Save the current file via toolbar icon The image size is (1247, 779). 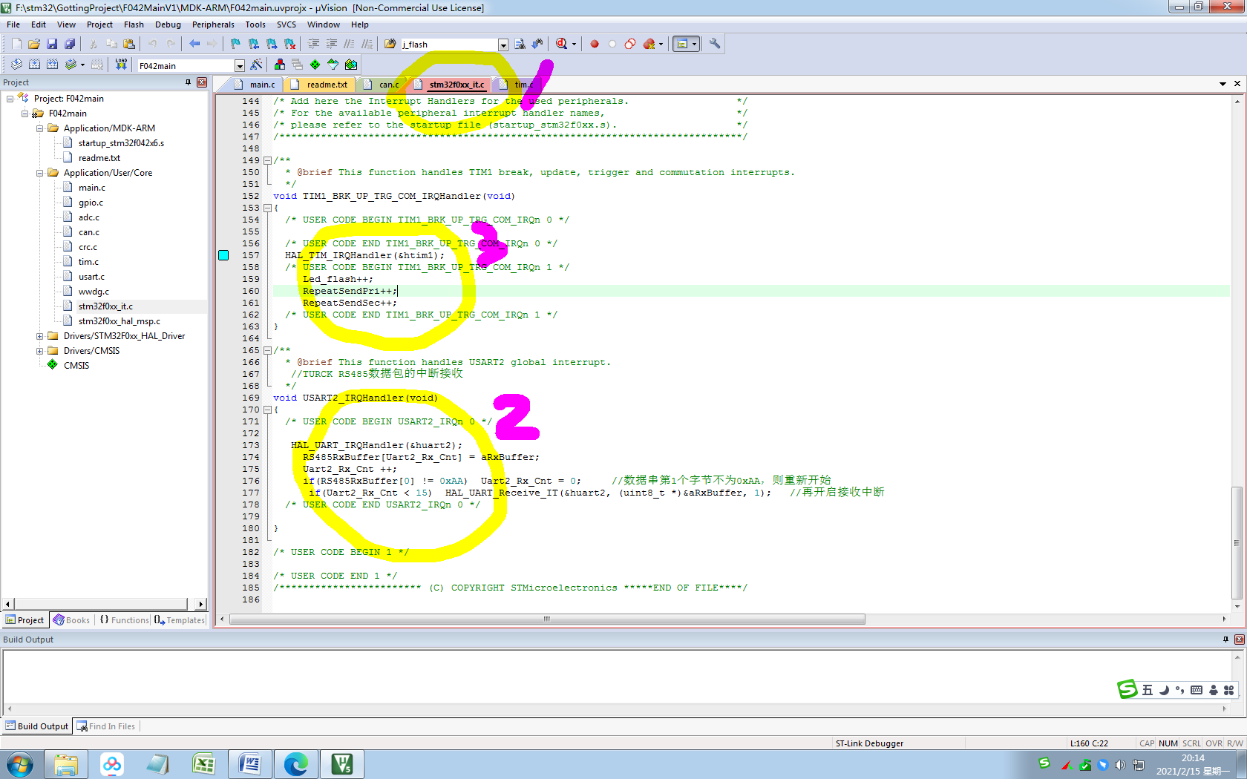point(52,44)
